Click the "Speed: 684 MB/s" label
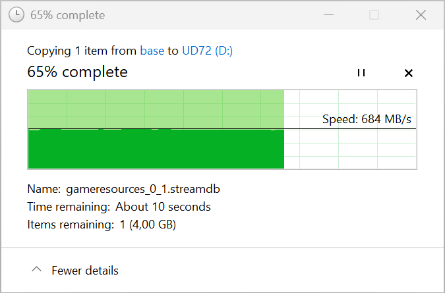The height and width of the screenshot is (293, 445). (x=371, y=119)
